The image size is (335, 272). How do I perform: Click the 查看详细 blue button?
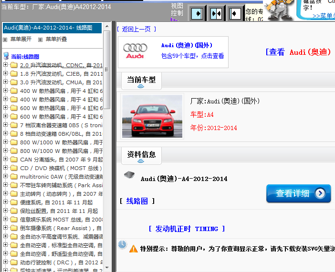click(x=298, y=193)
